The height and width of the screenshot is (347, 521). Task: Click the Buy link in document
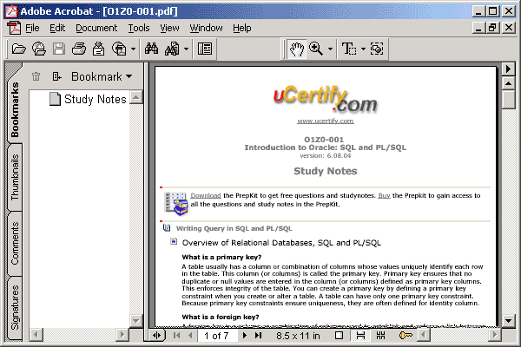tap(384, 195)
